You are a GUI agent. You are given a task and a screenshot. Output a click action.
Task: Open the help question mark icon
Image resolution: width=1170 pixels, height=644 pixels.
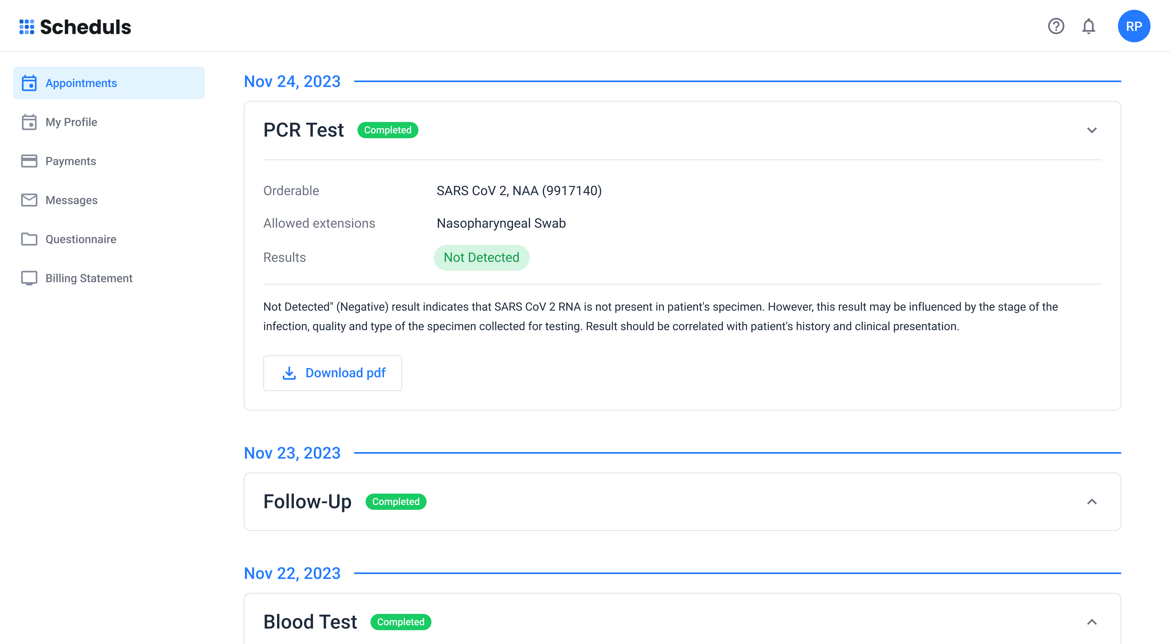tap(1056, 26)
